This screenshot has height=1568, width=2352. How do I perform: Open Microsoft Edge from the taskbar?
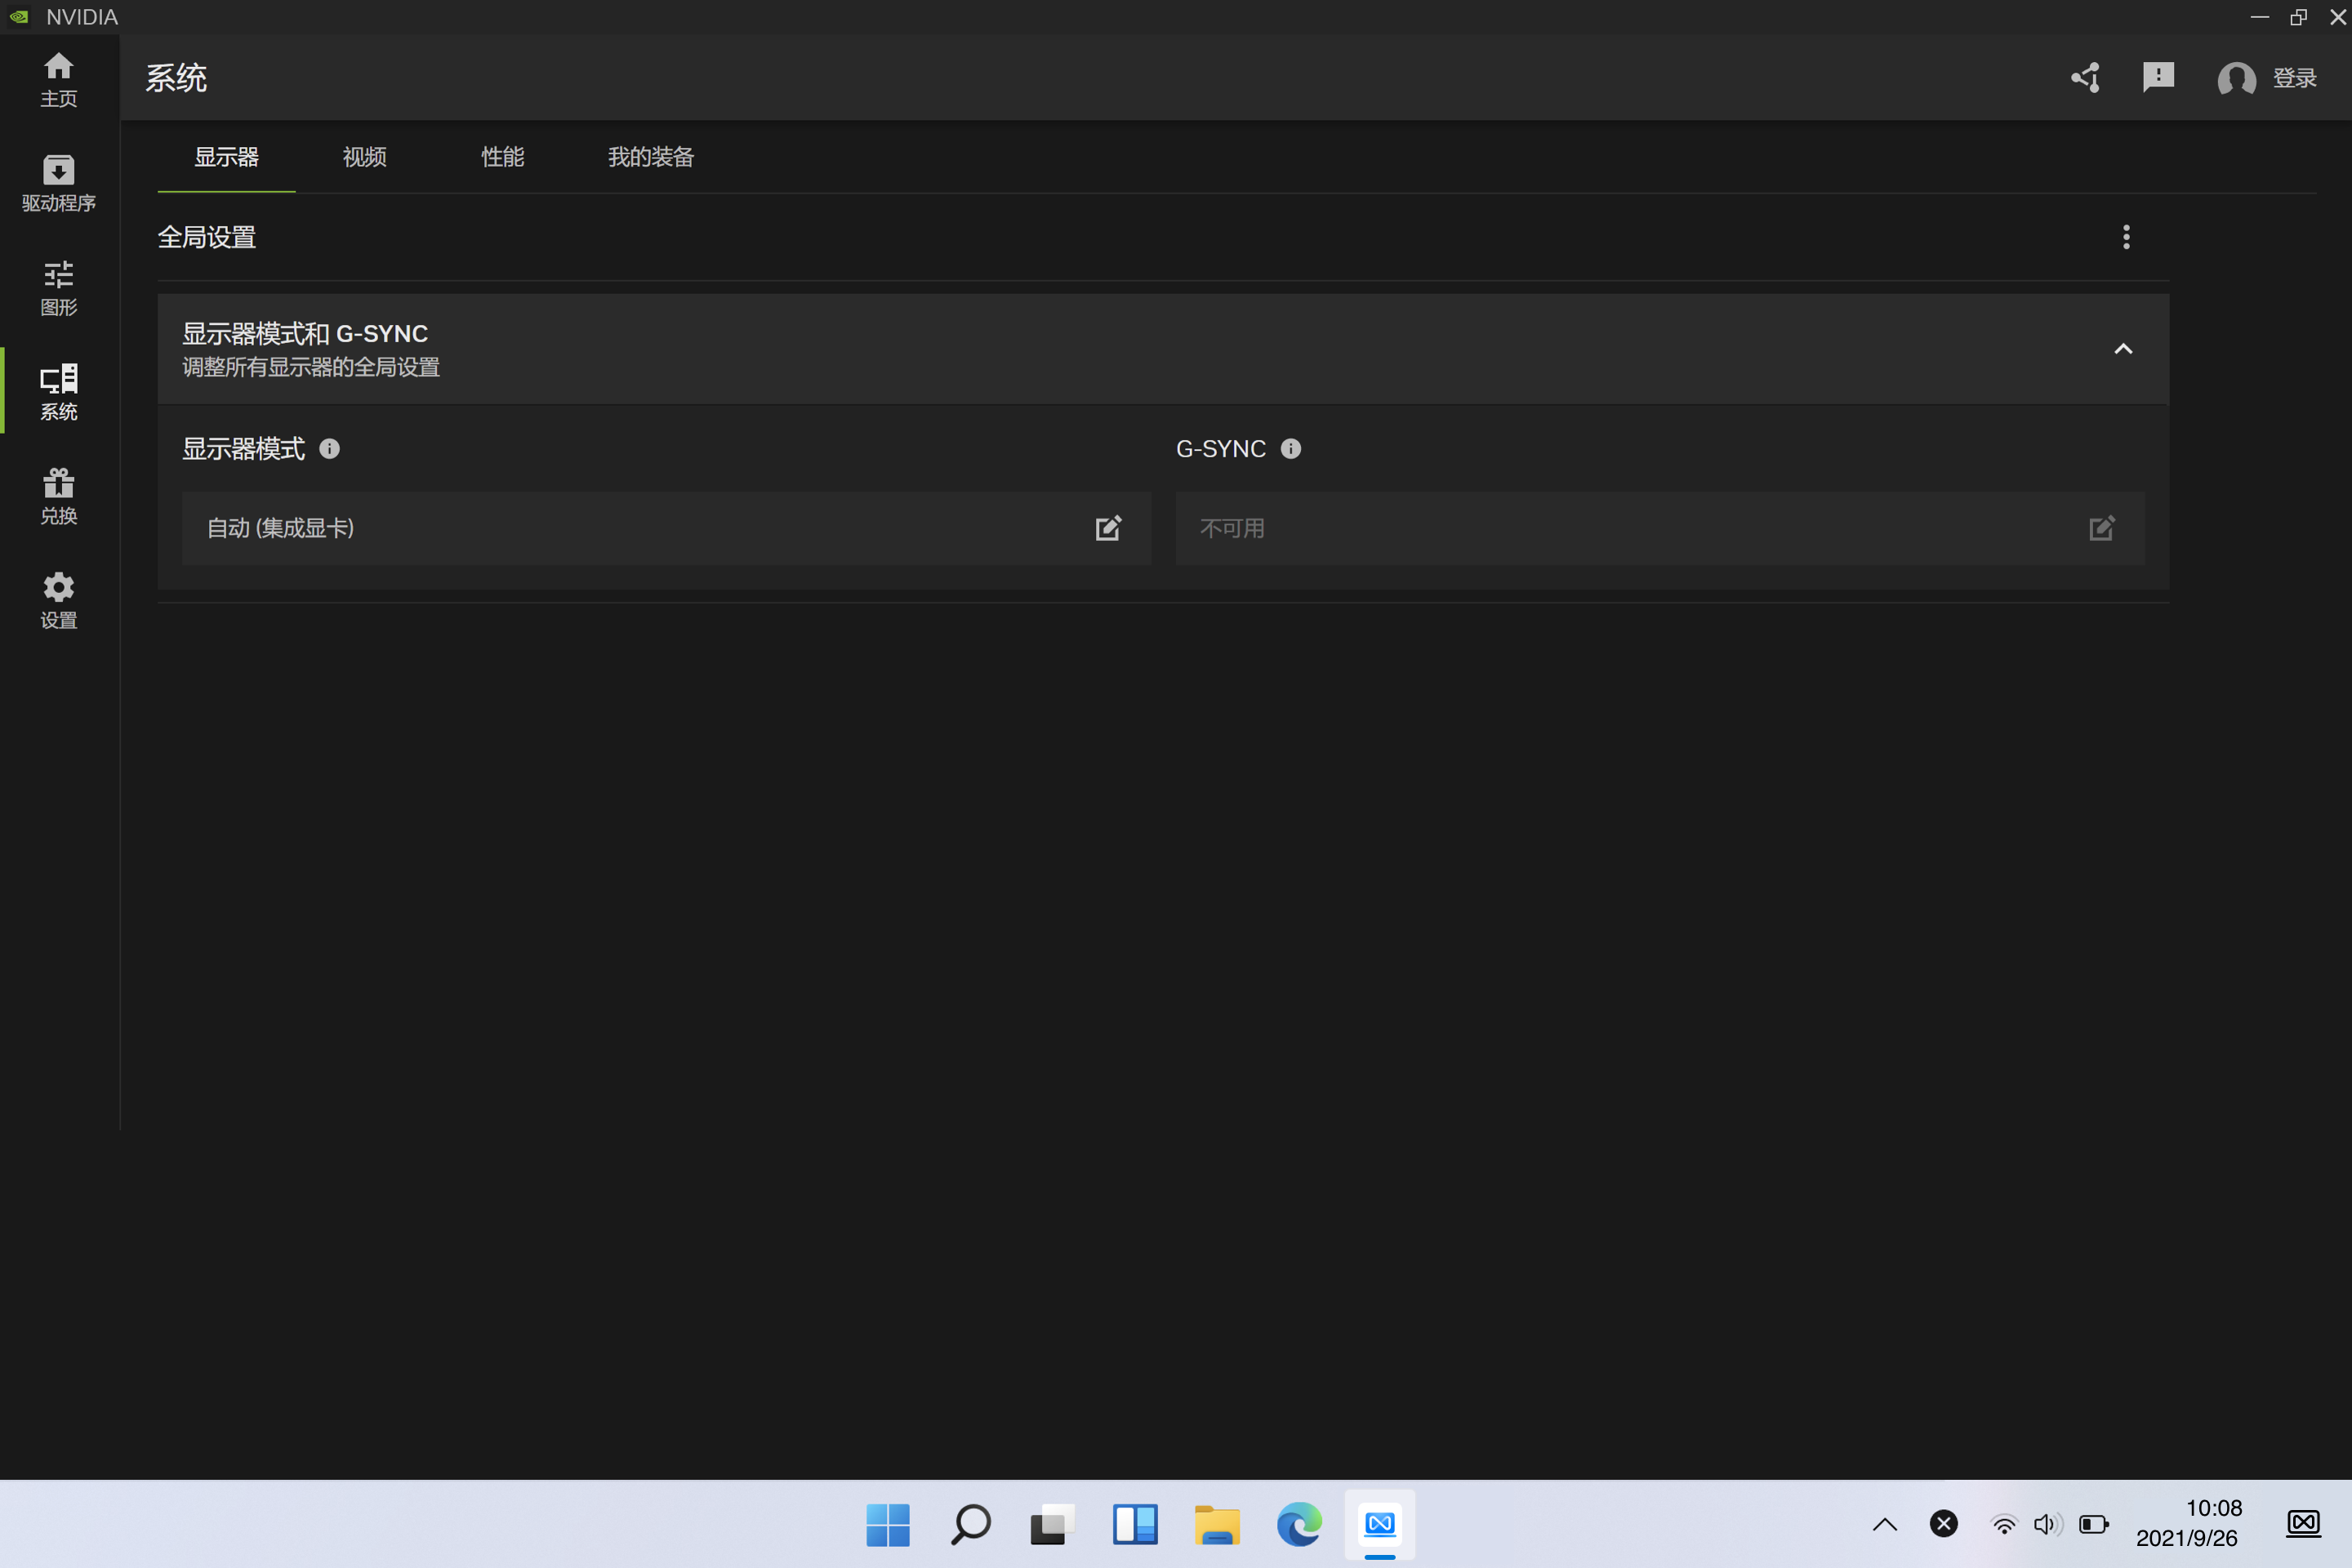coord(1298,1524)
